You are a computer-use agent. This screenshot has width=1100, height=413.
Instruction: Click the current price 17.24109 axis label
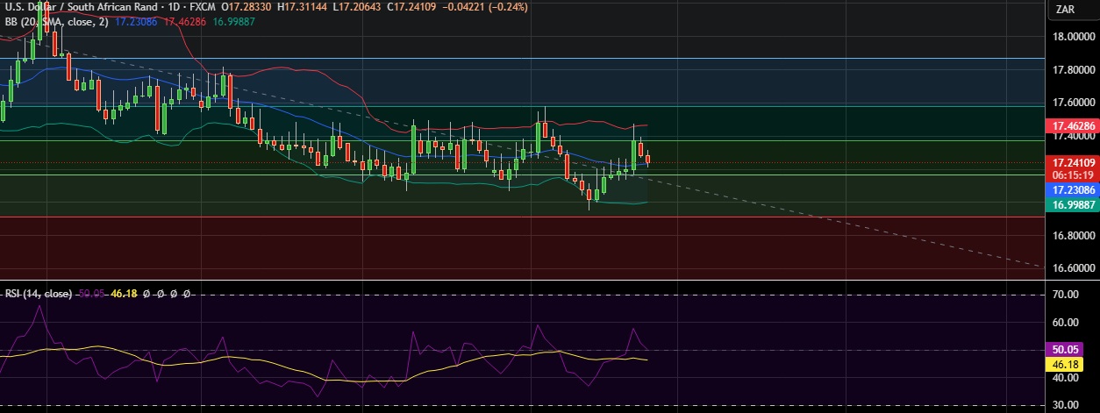click(1072, 162)
